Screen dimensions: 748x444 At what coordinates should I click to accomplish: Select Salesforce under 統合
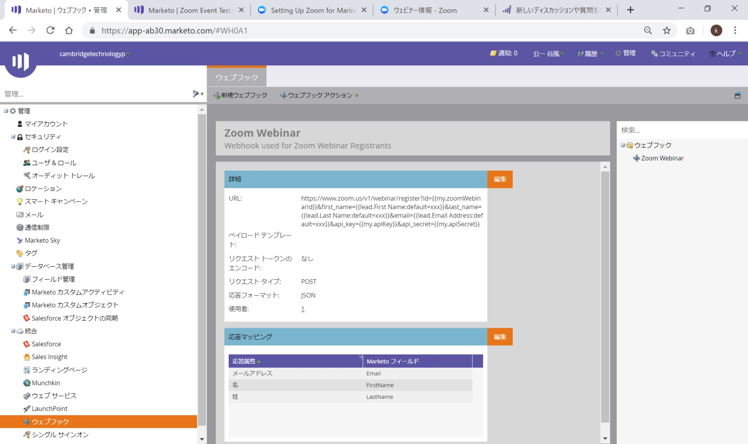(46, 344)
